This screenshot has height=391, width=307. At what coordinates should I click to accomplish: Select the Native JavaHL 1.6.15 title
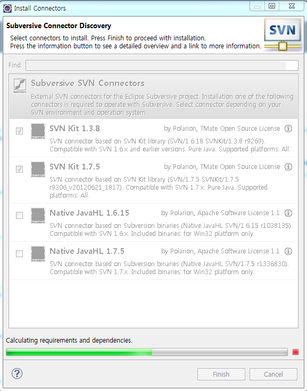click(x=89, y=213)
